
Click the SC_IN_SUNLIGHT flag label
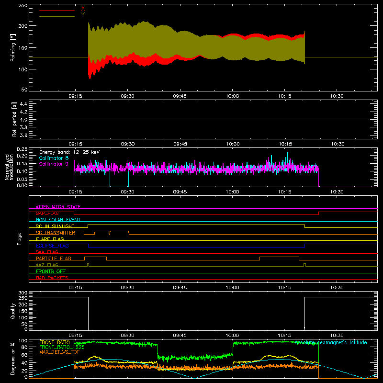coord(55,226)
